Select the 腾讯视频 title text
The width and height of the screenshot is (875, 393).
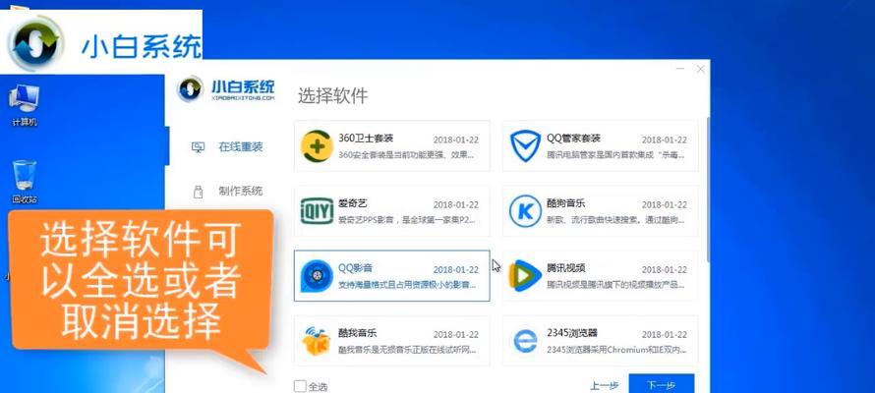click(x=566, y=267)
